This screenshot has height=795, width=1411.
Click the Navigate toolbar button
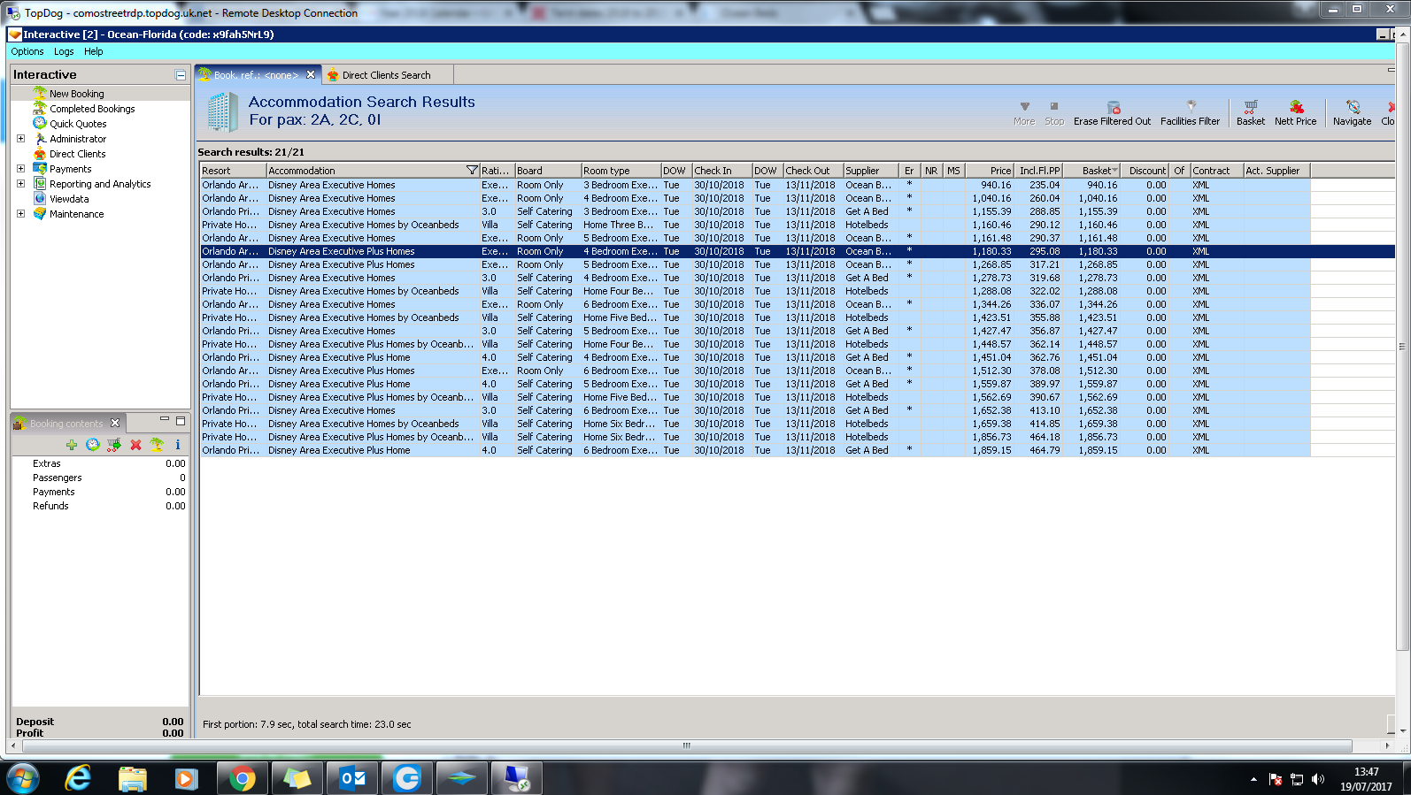coord(1352,113)
